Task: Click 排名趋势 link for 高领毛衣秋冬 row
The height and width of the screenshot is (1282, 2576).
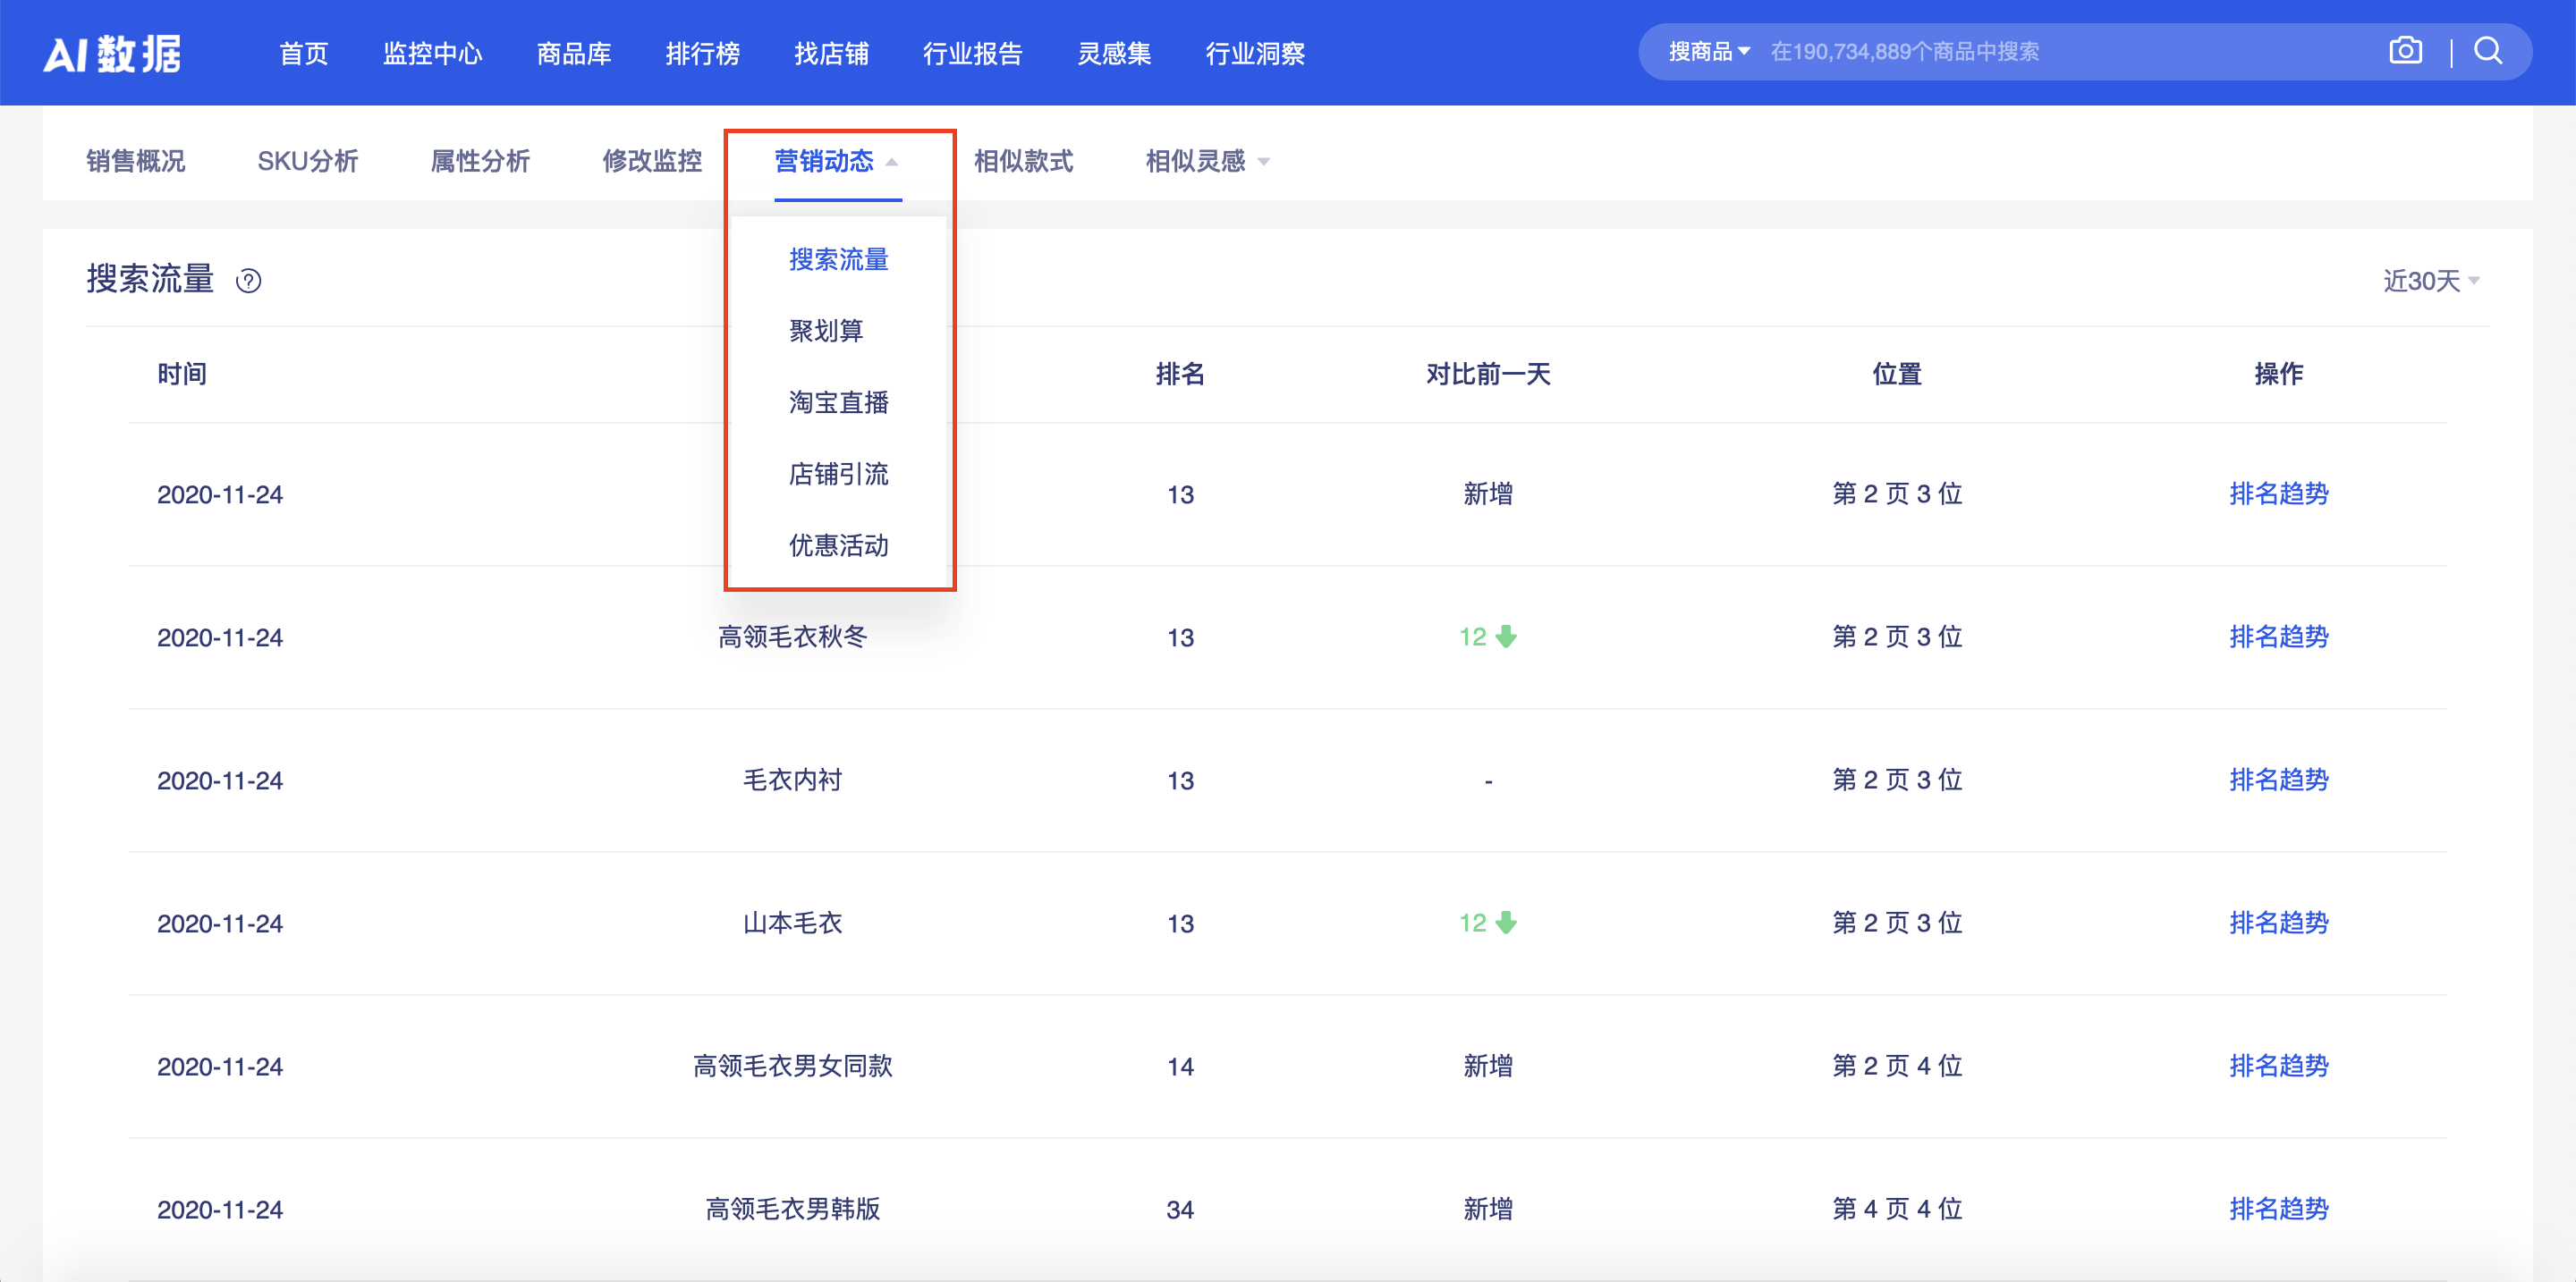Action: coord(2280,637)
